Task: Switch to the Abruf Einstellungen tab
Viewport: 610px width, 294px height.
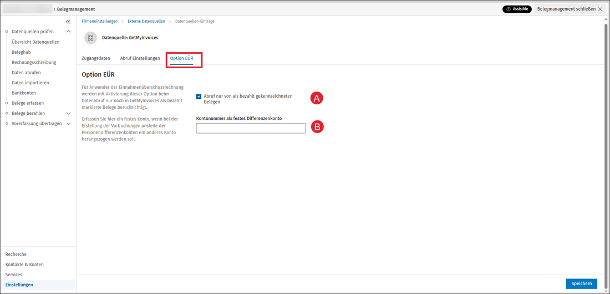Action: click(140, 58)
